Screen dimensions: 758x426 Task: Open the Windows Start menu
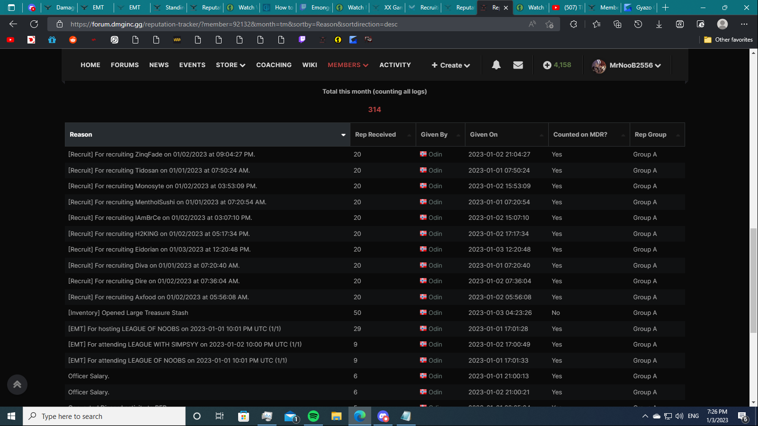point(11,416)
